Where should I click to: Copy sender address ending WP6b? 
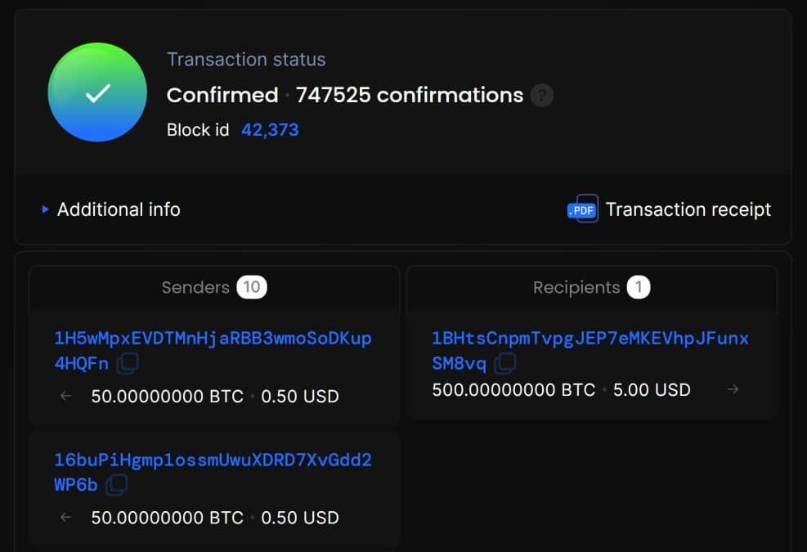pyautogui.click(x=117, y=485)
